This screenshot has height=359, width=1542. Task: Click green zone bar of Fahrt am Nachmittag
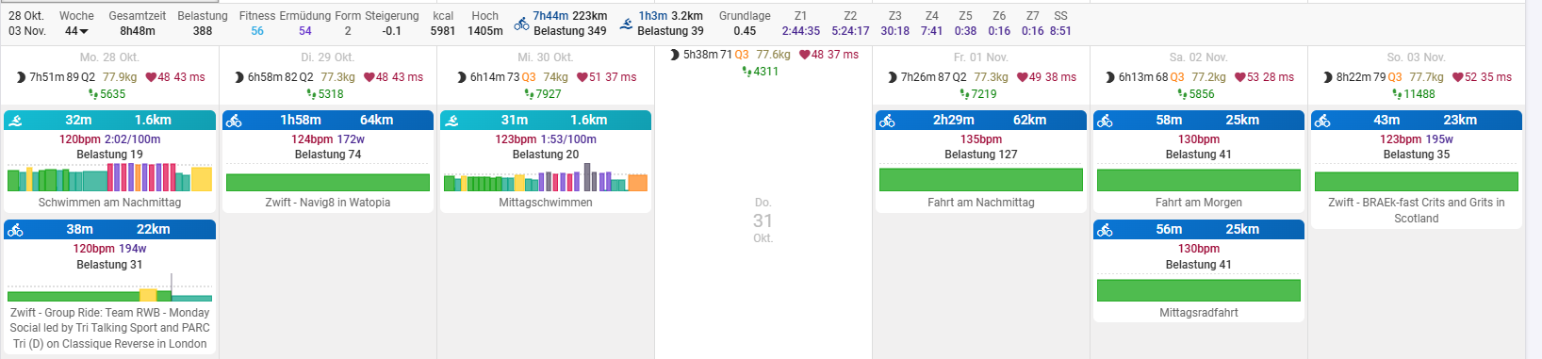(980, 179)
